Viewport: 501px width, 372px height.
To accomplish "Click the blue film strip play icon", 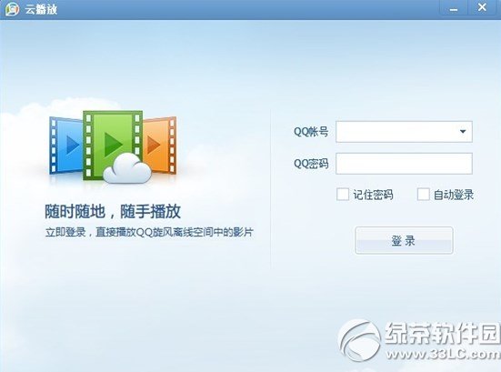I will pos(66,146).
